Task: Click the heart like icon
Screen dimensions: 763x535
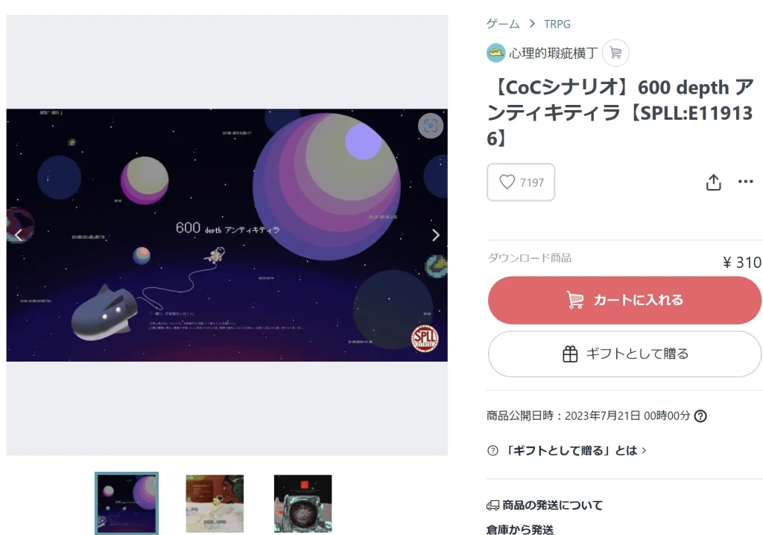Action: pyautogui.click(x=507, y=182)
